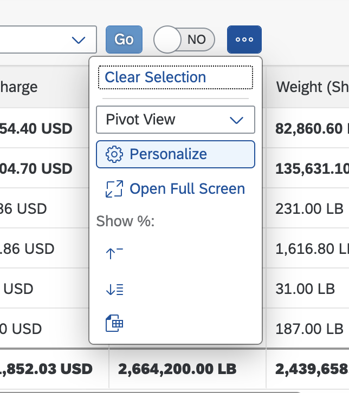Screen dimensions: 349x393
Task: Open the three-dots overflow menu button
Action: [x=244, y=40]
